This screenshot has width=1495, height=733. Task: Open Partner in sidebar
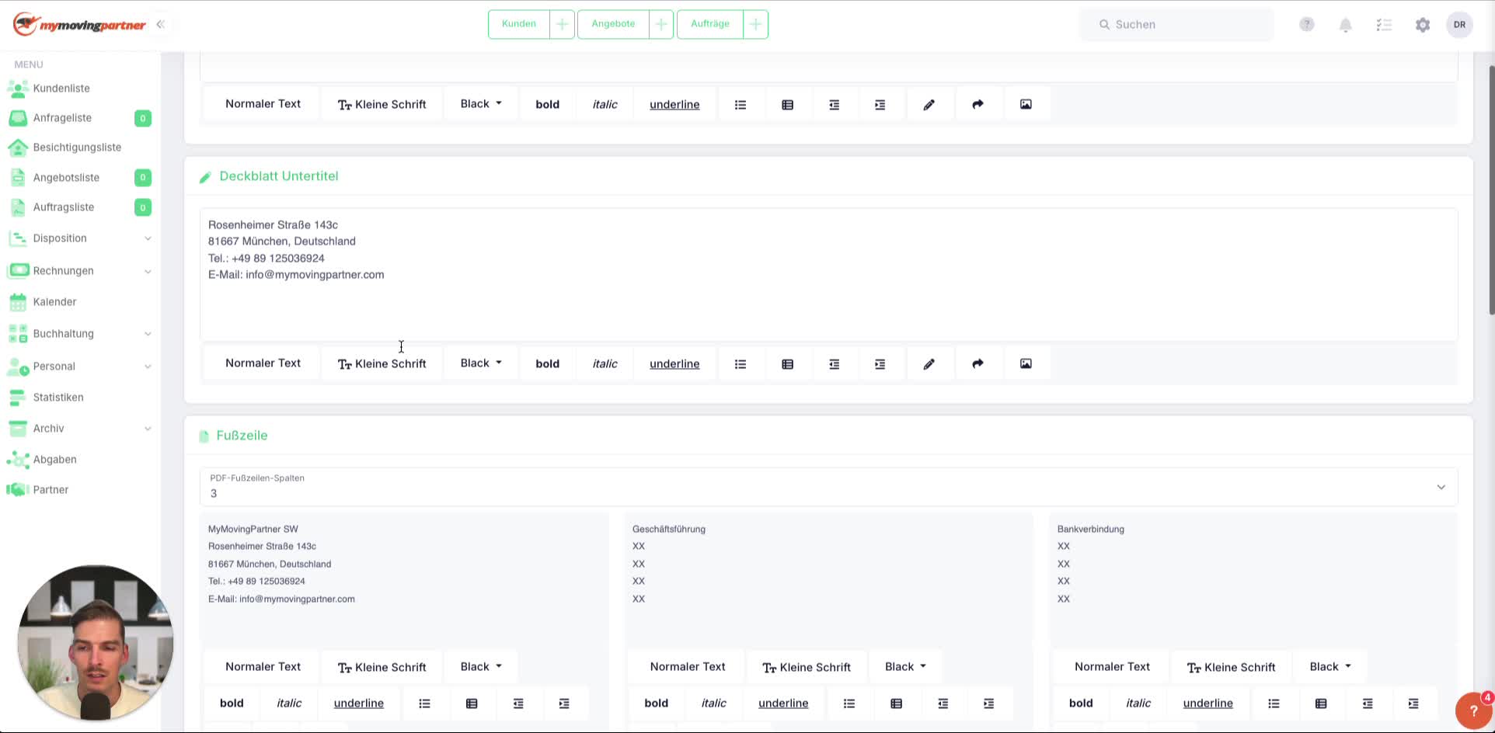pos(51,490)
